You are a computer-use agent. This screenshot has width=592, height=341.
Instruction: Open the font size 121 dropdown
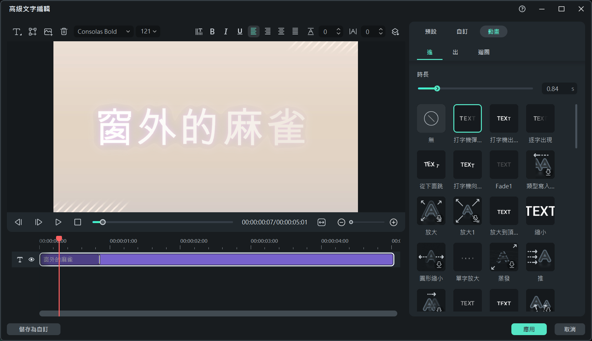coord(148,31)
